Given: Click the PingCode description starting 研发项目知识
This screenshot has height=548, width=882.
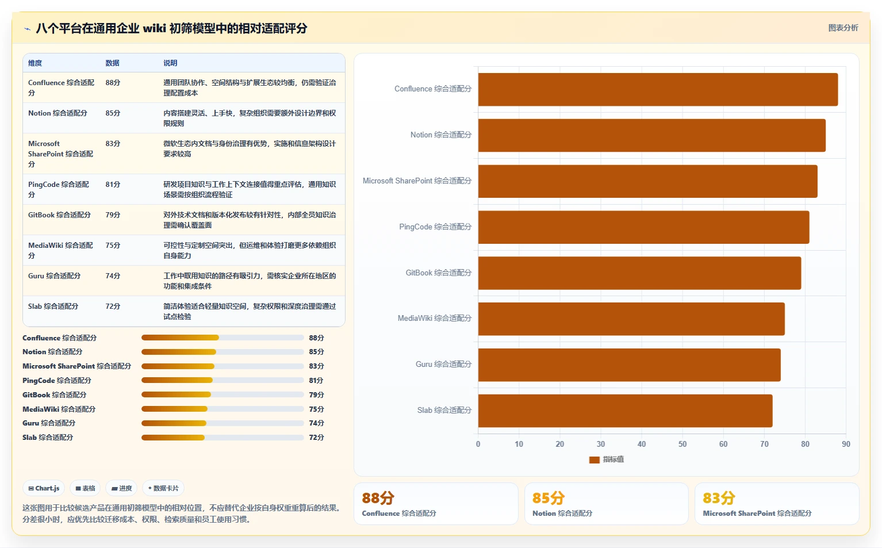Looking at the screenshot, I should pyautogui.click(x=250, y=189).
